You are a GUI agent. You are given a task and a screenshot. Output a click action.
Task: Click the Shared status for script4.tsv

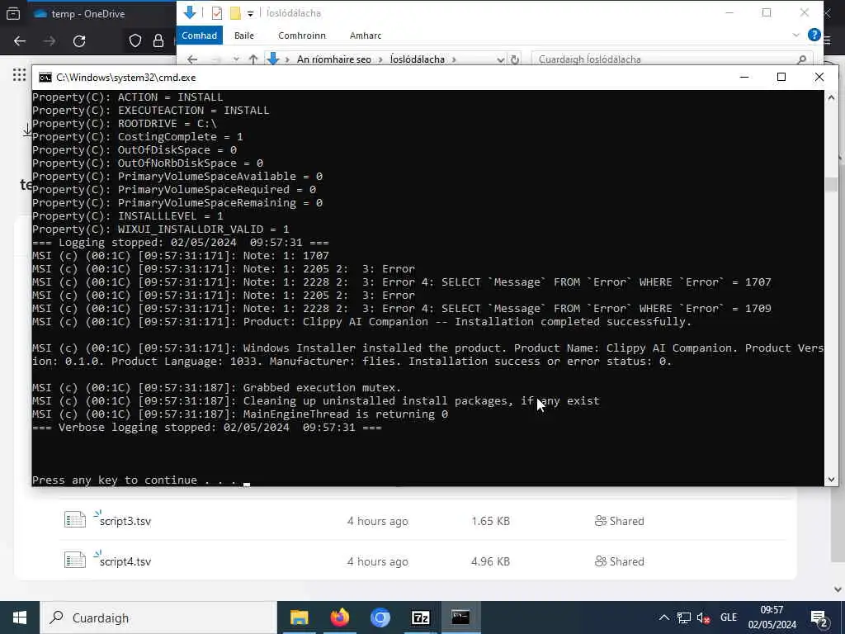point(619,561)
